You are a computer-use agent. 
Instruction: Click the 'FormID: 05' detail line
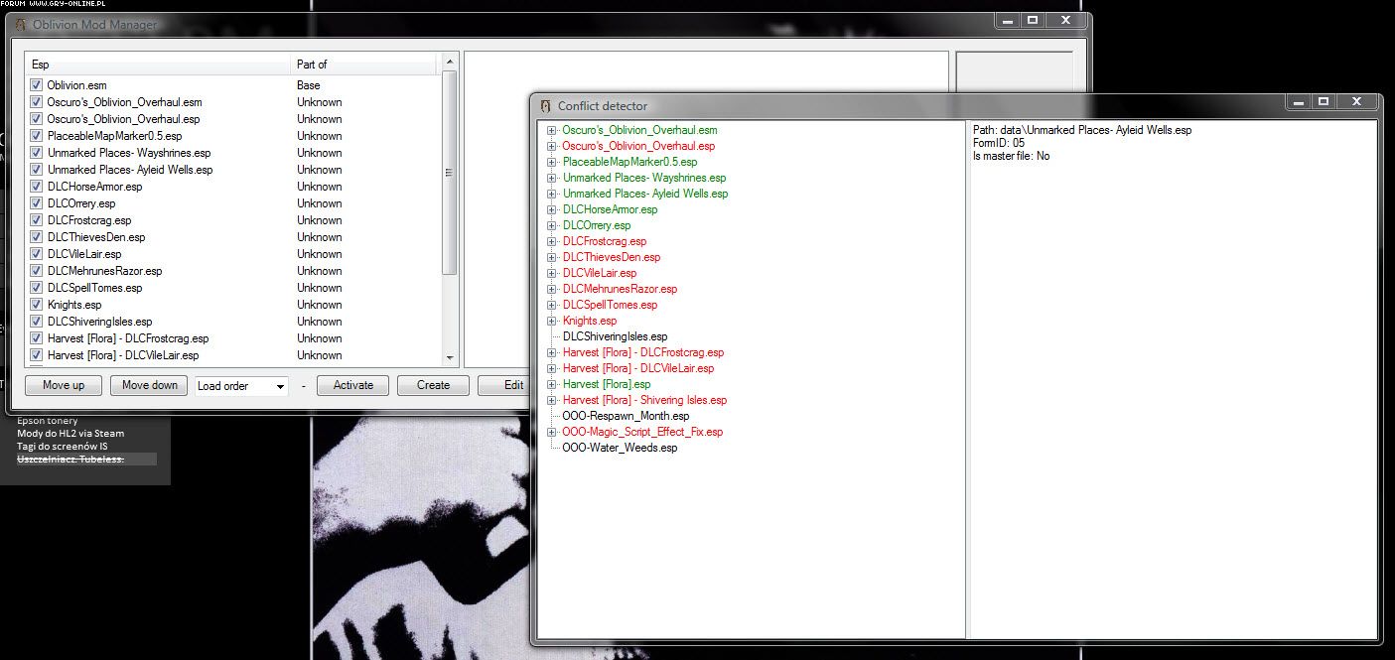point(999,143)
